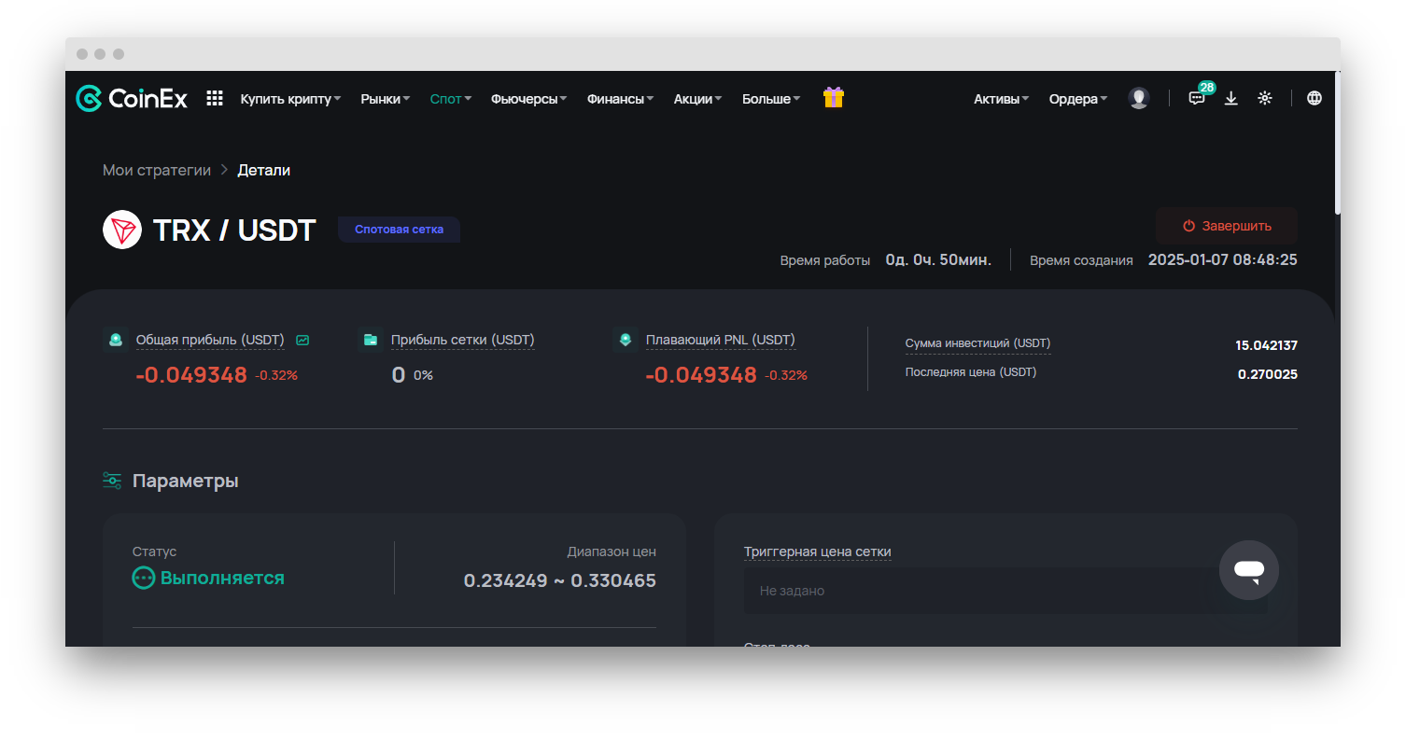Open the live chat support bubble
Viewport: 1406px width, 740px height.
(x=1249, y=570)
